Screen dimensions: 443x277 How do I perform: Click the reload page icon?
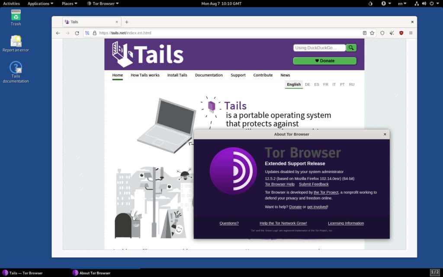pos(77,33)
